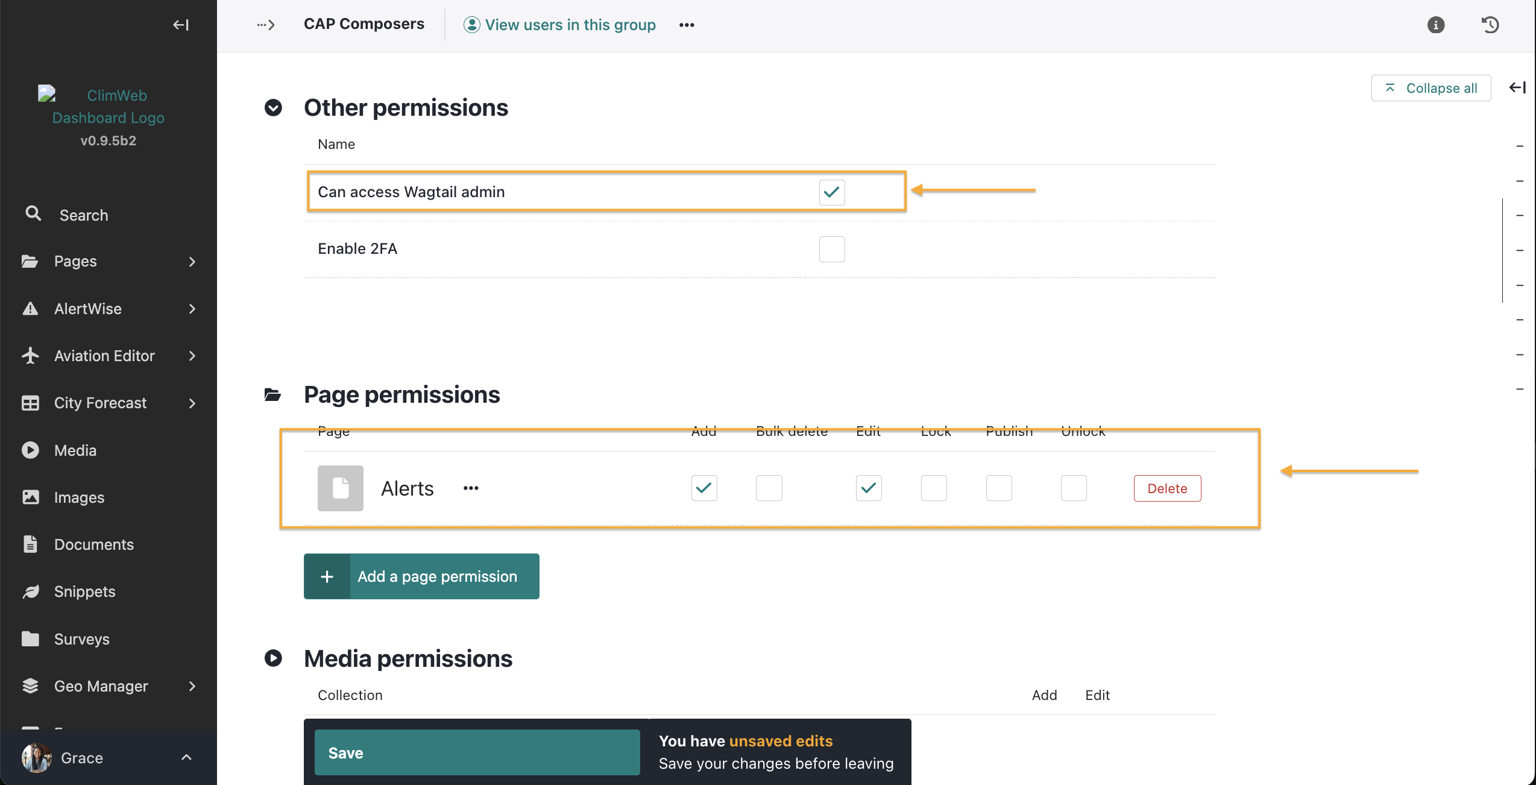Expand the Geo Manager submenu chevron
The width and height of the screenshot is (1536, 785).
(192, 686)
